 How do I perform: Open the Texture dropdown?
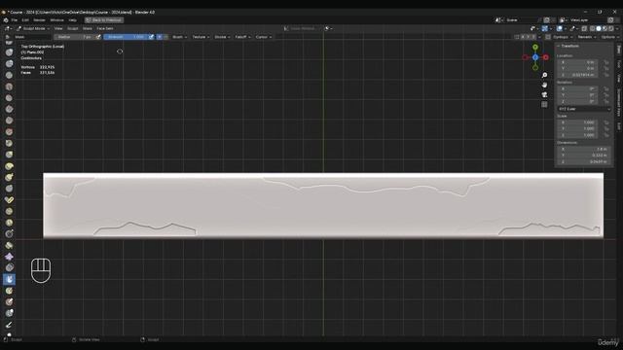[201, 37]
